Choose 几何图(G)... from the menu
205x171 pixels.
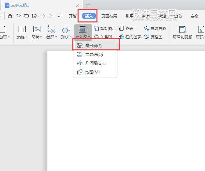point(95,63)
